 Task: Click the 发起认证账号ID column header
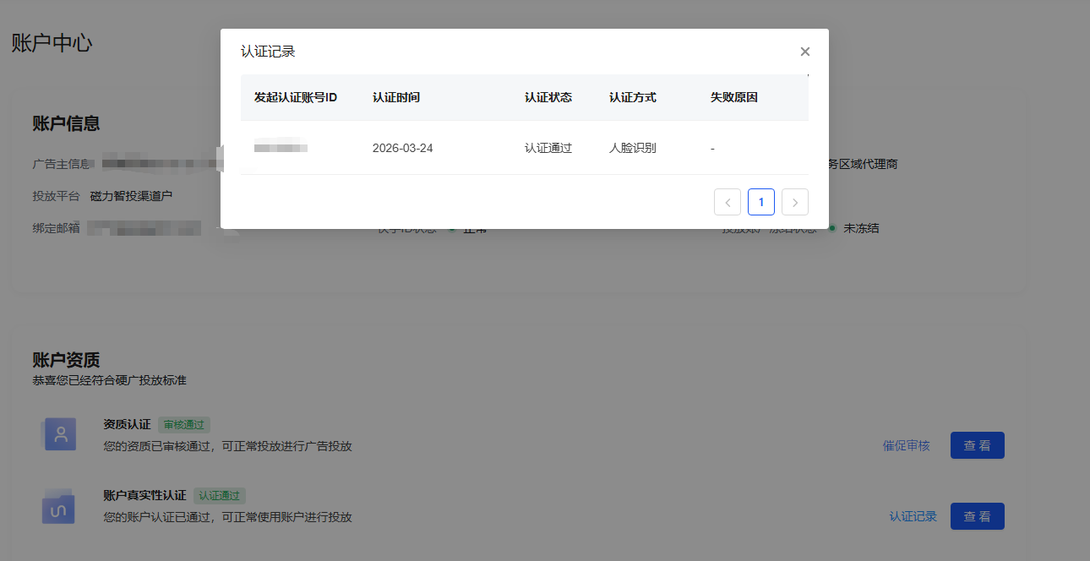(296, 97)
